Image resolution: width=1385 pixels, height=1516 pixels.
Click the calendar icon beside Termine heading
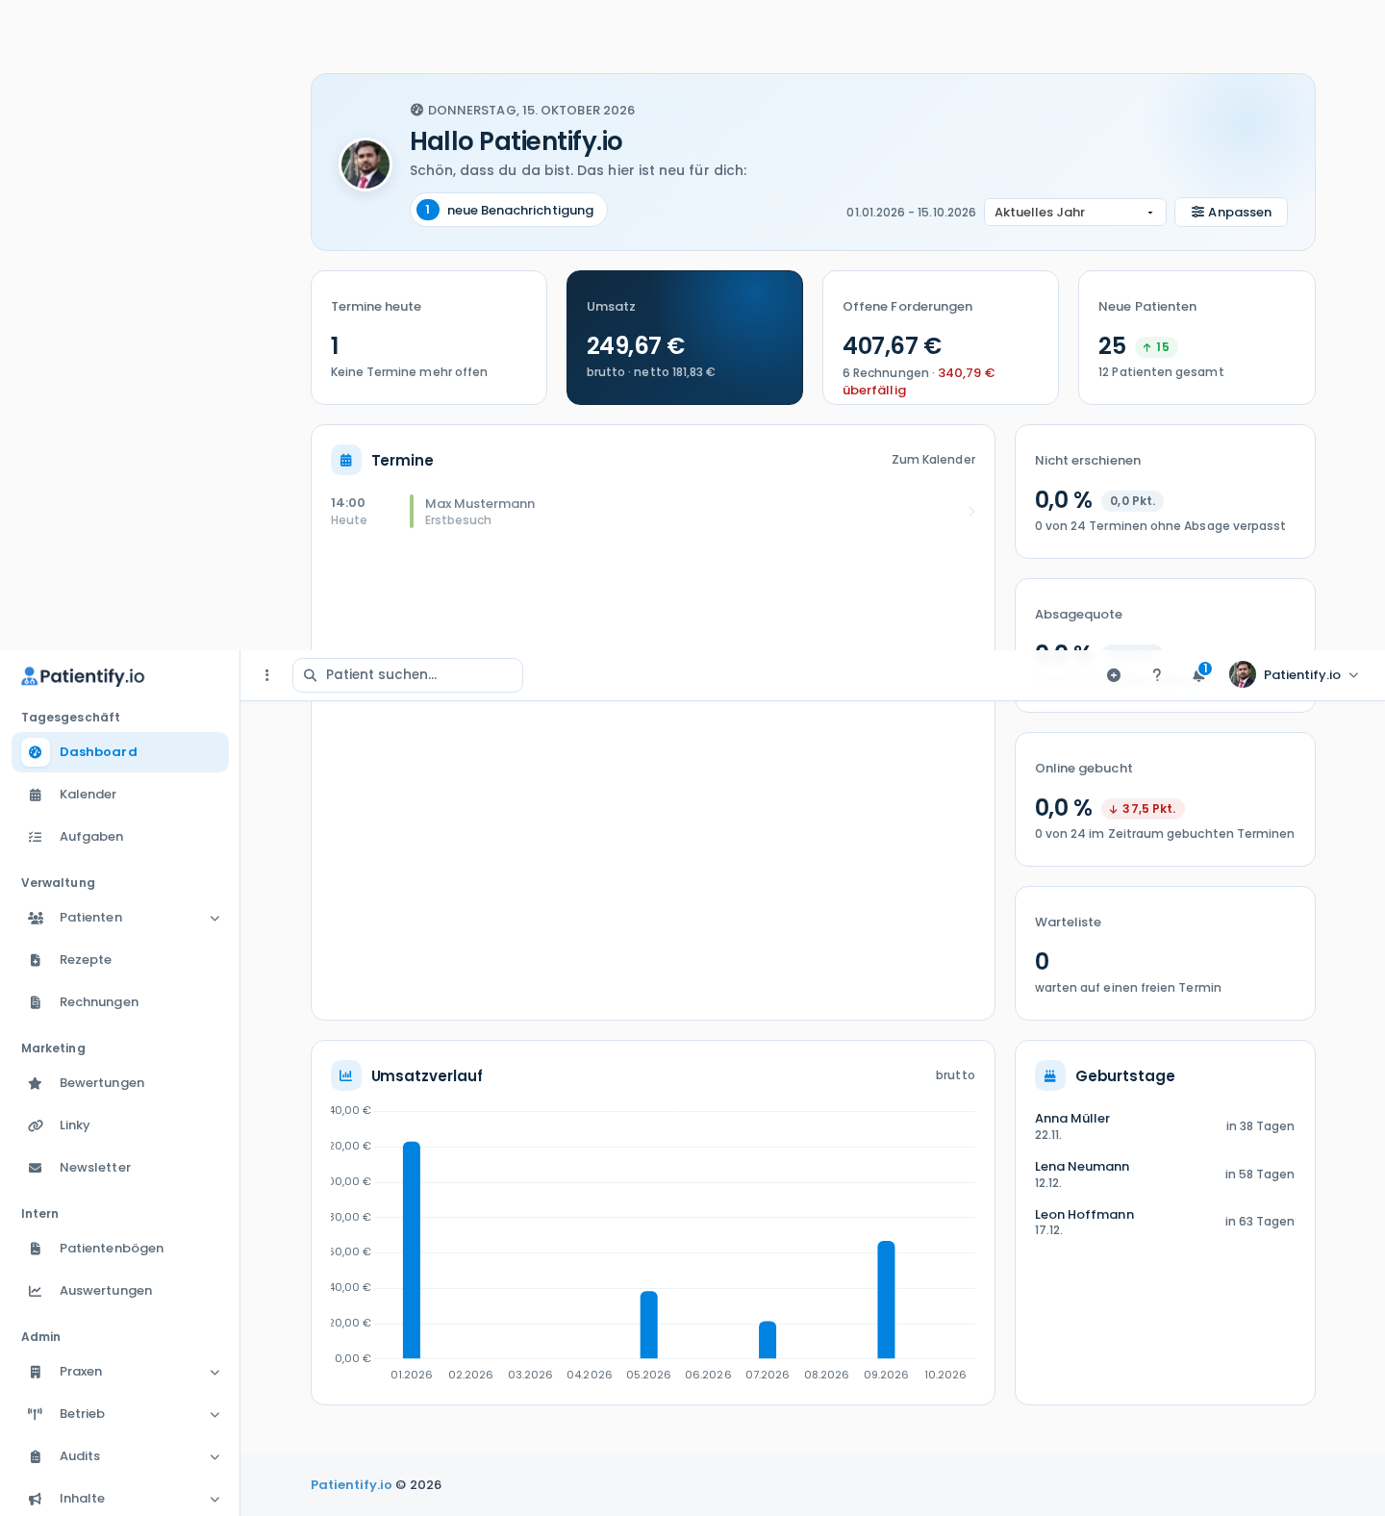(346, 460)
